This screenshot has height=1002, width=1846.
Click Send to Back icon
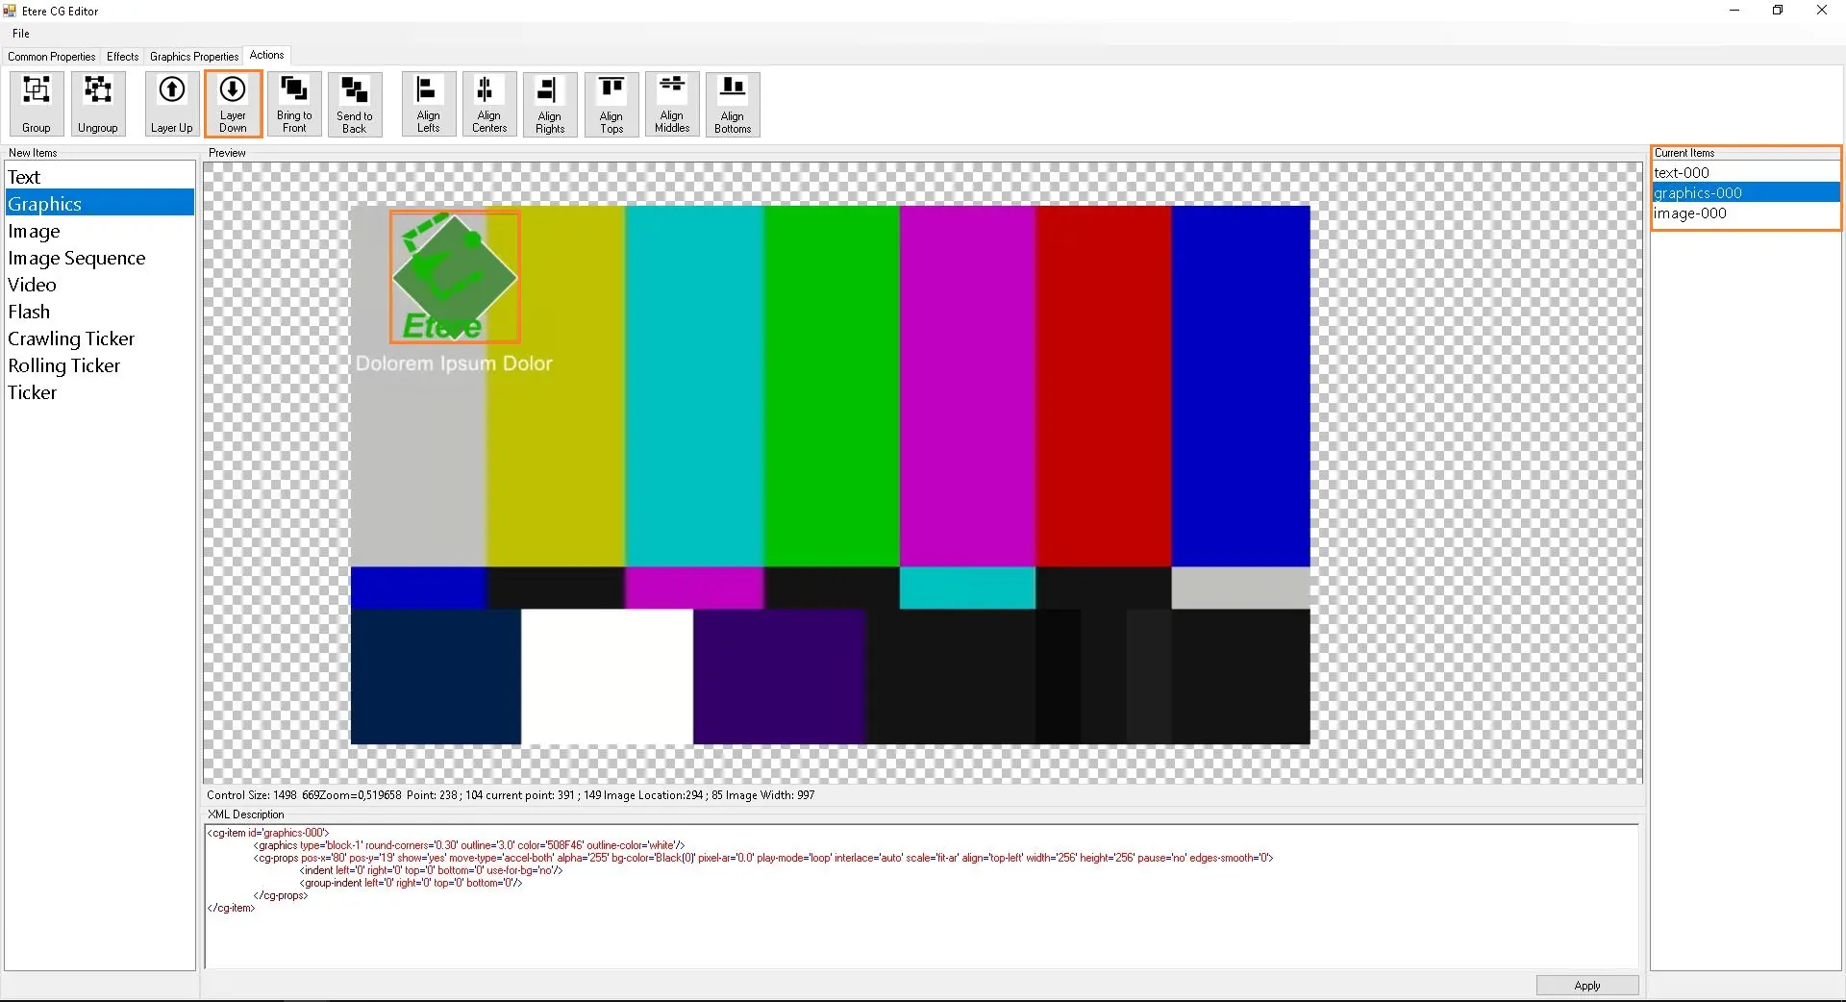click(355, 104)
